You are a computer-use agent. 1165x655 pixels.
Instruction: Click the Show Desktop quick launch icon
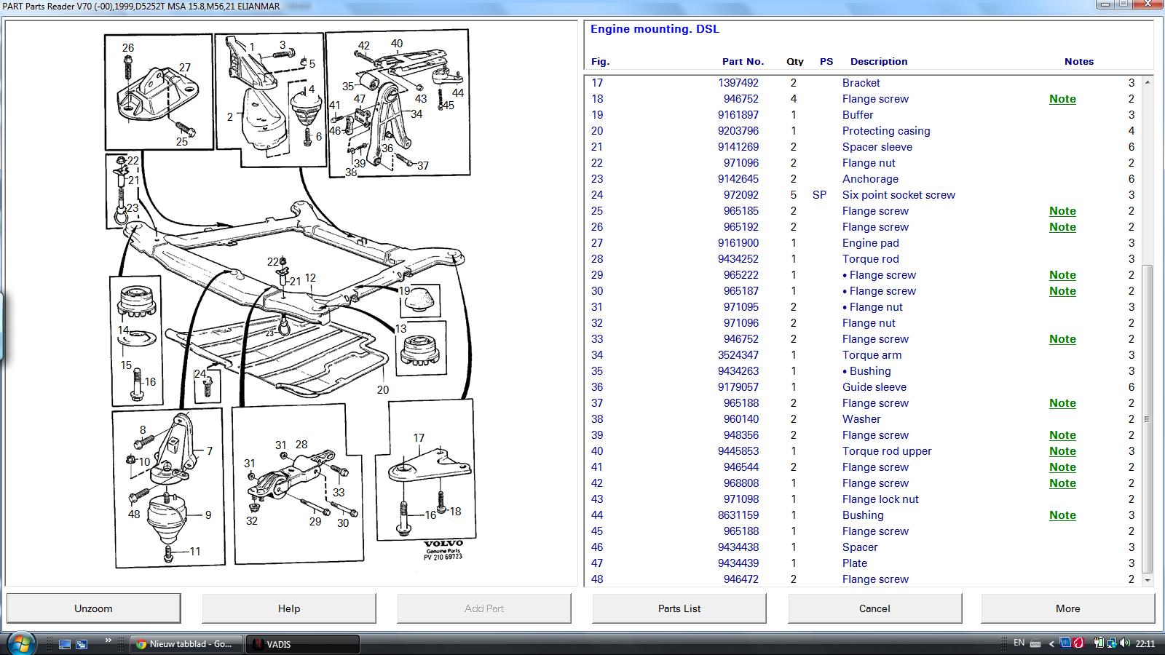(x=65, y=644)
